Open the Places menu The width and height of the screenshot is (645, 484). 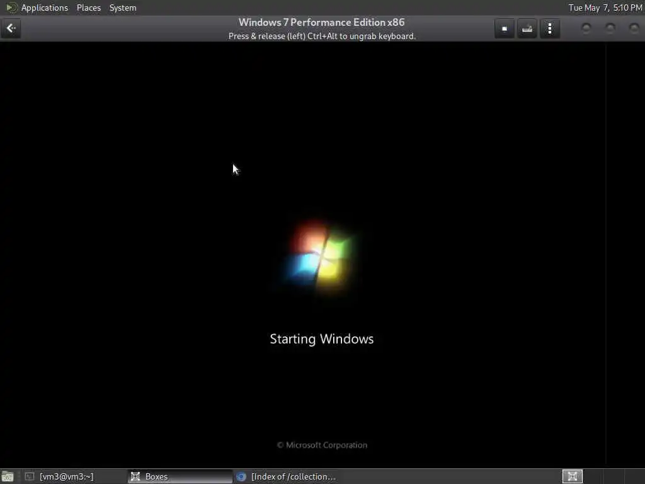coord(88,8)
